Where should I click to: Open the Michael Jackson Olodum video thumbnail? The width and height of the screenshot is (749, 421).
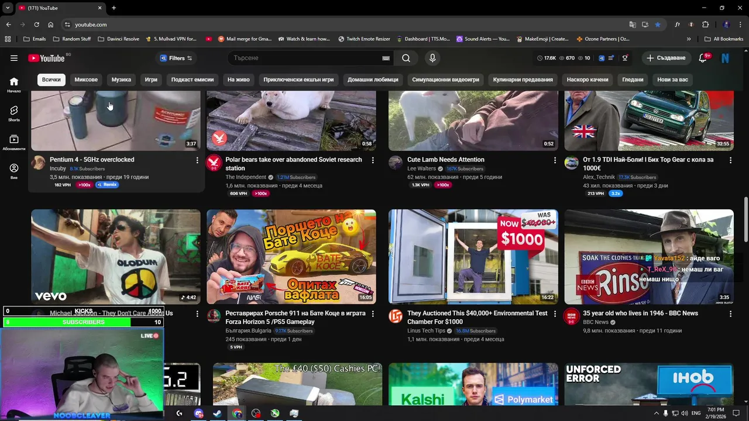coord(116,257)
